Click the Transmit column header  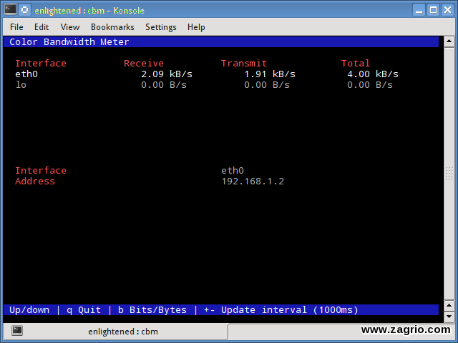[244, 64]
